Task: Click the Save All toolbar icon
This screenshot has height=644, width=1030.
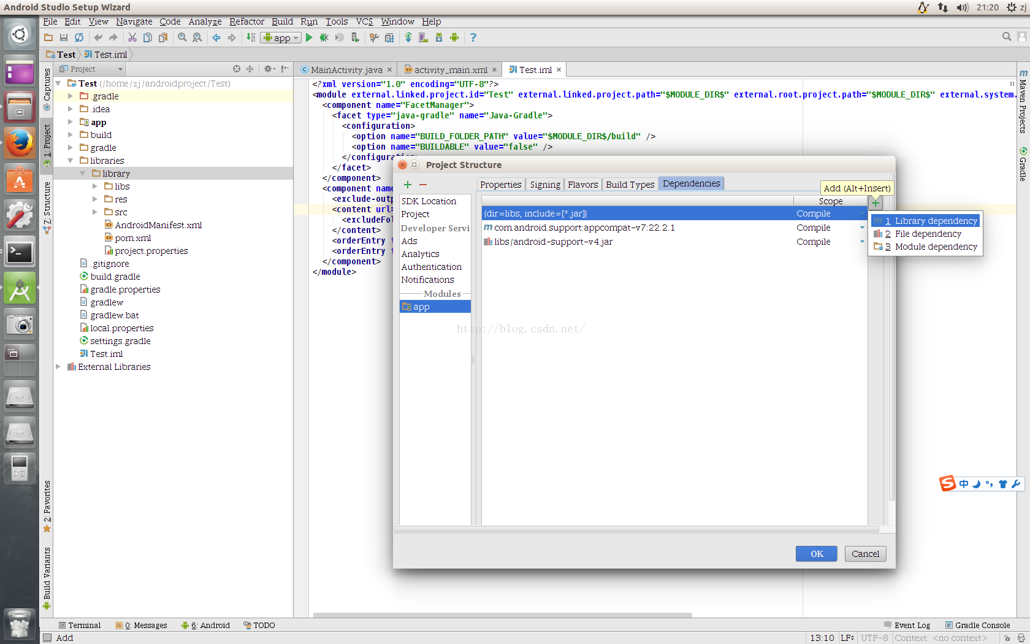Action: coord(64,37)
